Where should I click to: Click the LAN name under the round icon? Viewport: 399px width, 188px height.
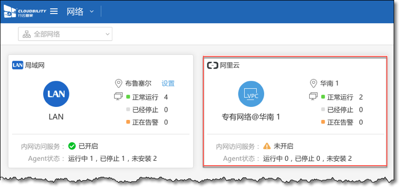tap(56, 117)
